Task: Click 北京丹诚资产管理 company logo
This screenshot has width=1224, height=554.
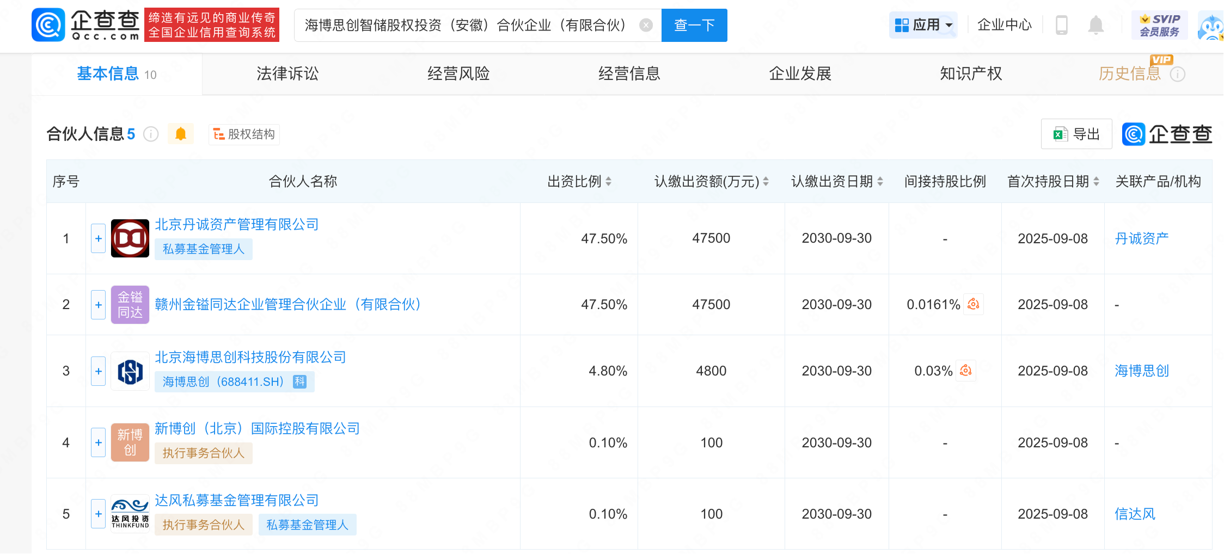Action: click(130, 238)
